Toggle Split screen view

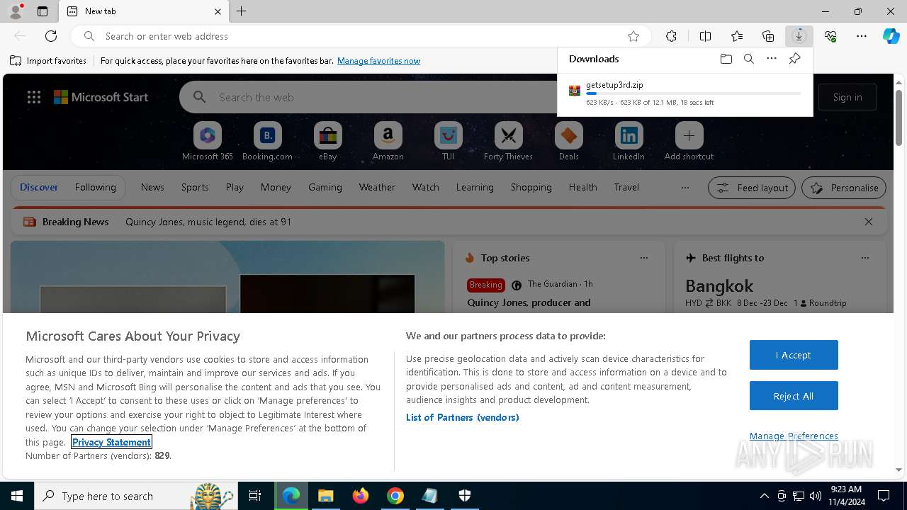pos(705,36)
